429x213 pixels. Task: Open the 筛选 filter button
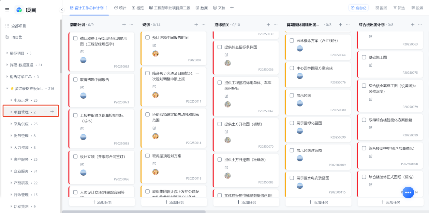pos(399,8)
